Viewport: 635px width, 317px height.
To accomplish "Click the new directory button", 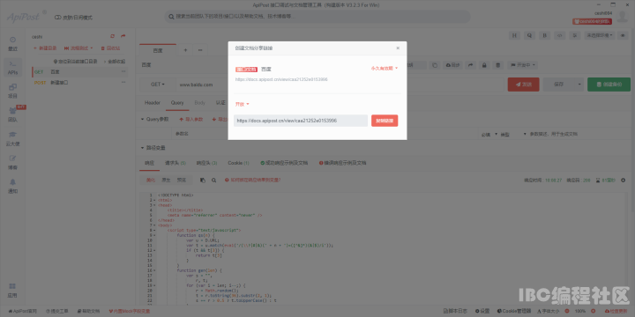I will coord(45,48).
